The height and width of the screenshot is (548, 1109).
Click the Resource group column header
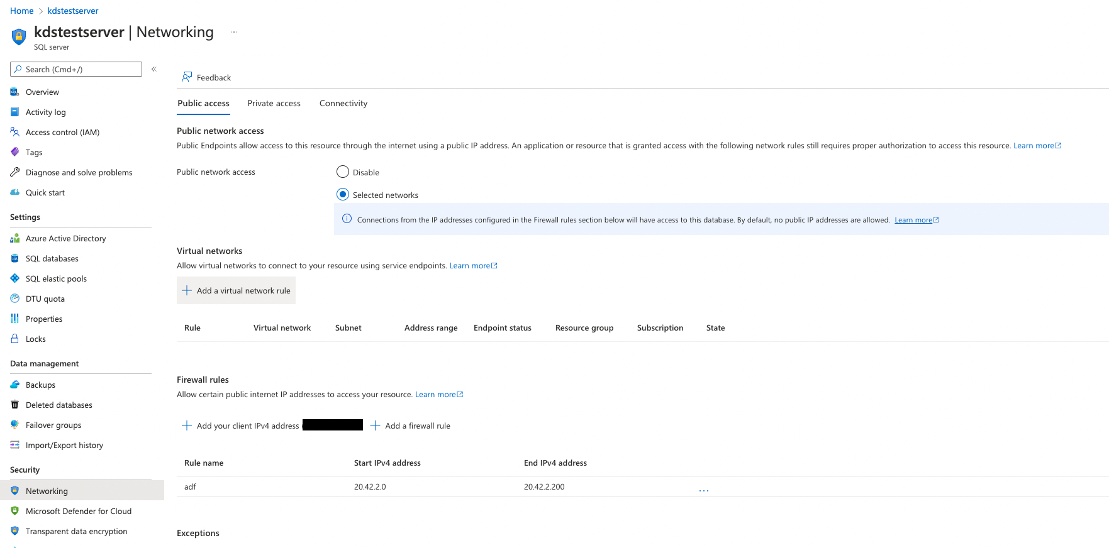click(584, 328)
